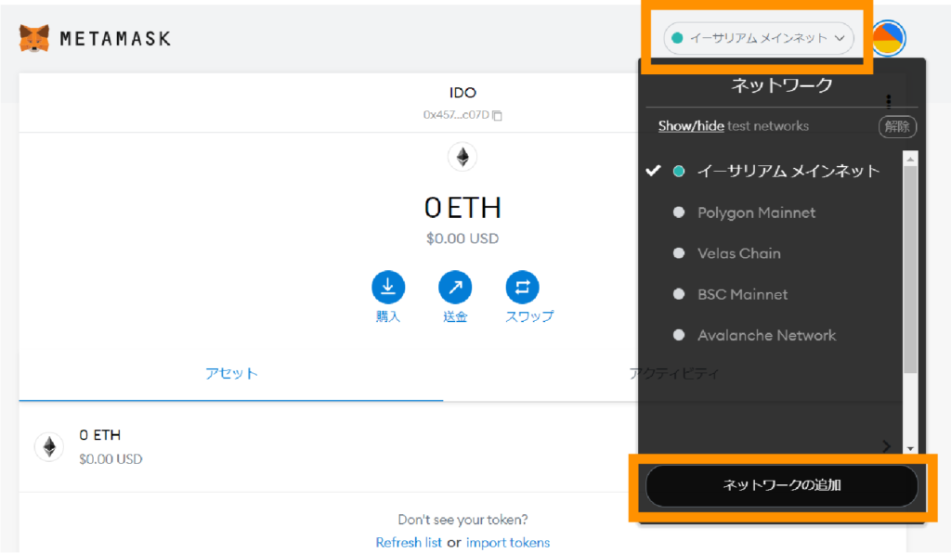This screenshot has width=951, height=553.
Task: Click the 購入 download-arrow icon
Action: 388,288
